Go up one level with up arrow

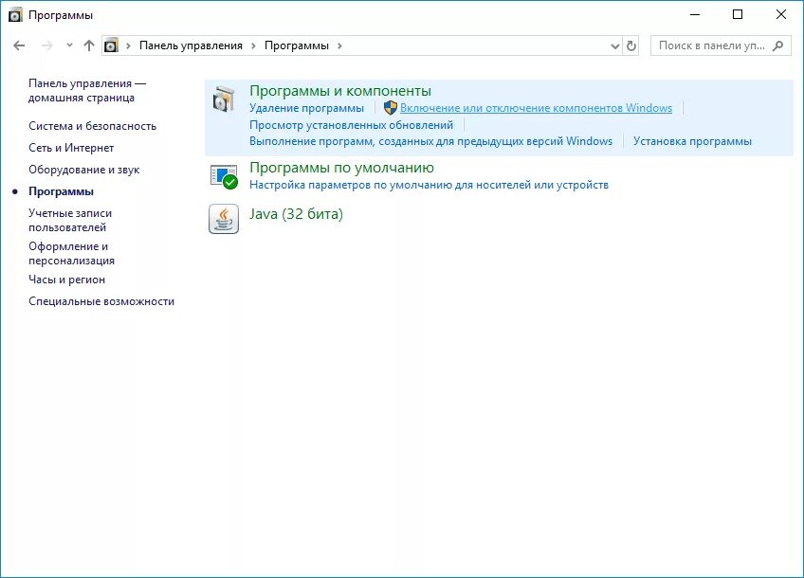click(x=89, y=45)
